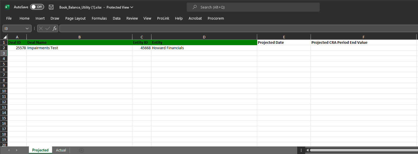Select column A header
418x154 pixels.
17,37
